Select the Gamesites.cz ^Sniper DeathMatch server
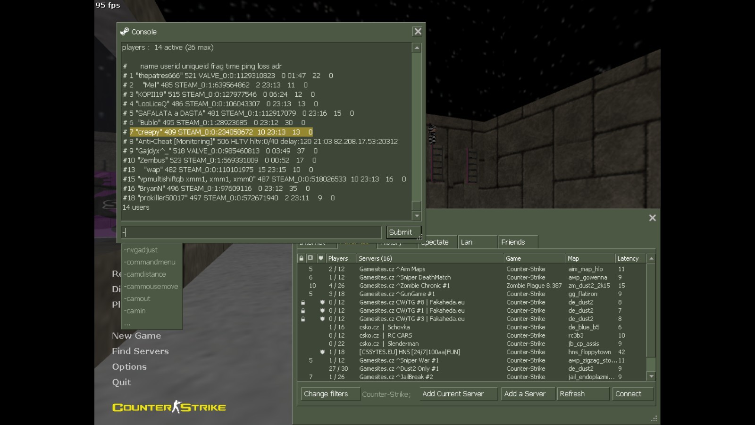Viewport: 755px width, 425px height. point(472,278)
